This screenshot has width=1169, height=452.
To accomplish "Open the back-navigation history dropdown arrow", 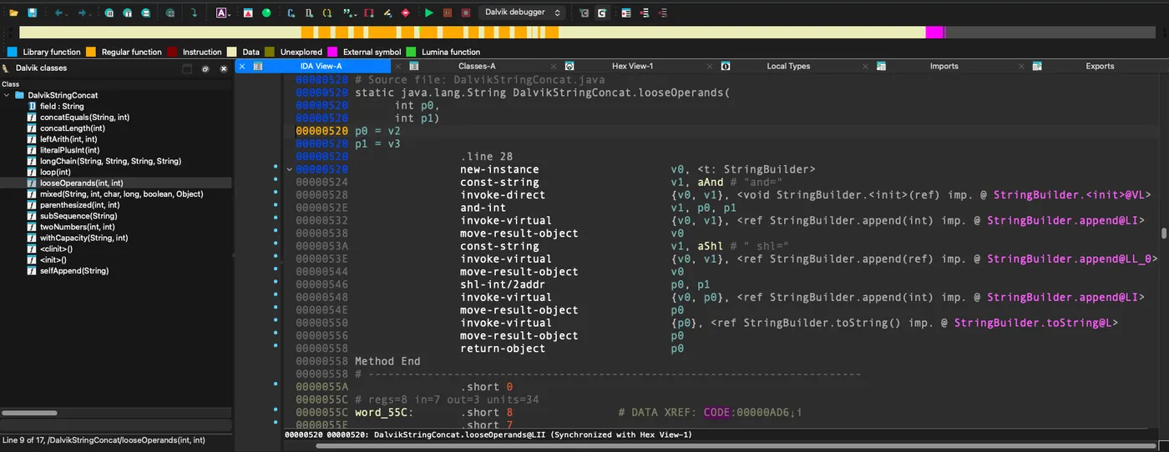I will pos(68,13).
